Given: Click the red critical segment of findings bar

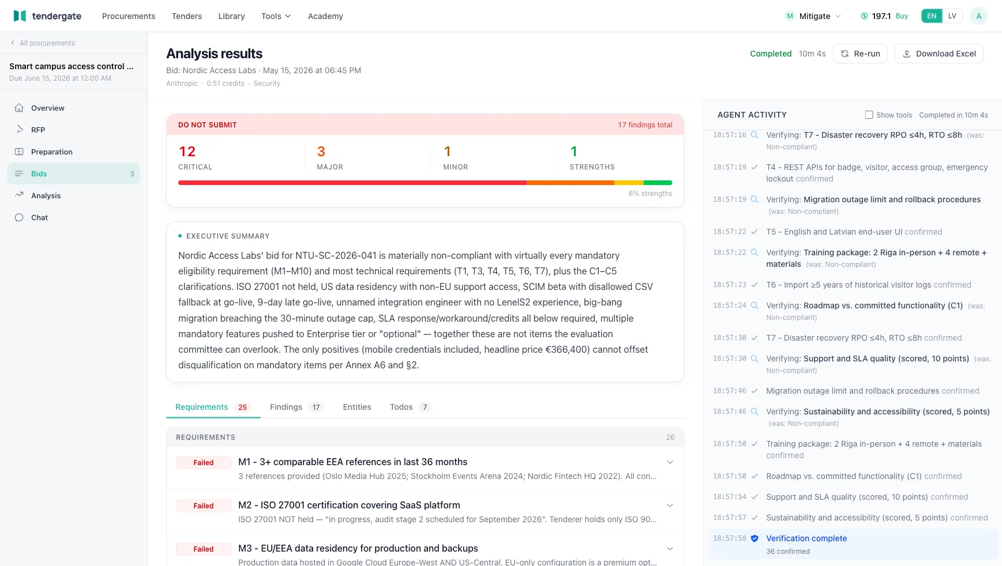Looking at the screenshot, I should [352, 183].
